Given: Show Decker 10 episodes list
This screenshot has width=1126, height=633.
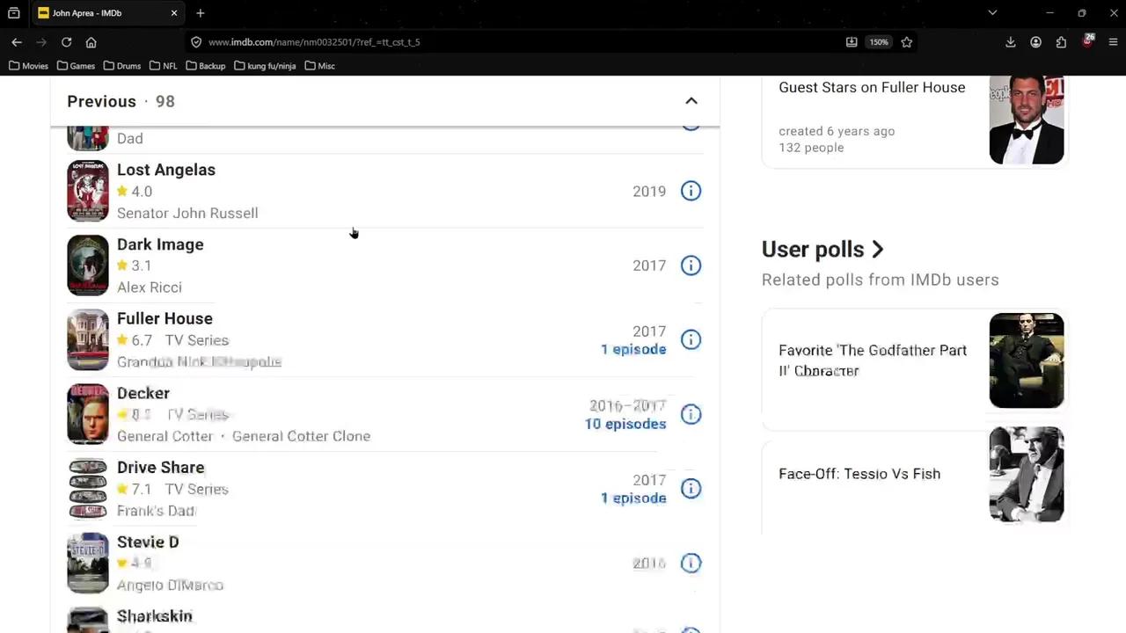Looking at the screenshot, I should click(625, 424).
